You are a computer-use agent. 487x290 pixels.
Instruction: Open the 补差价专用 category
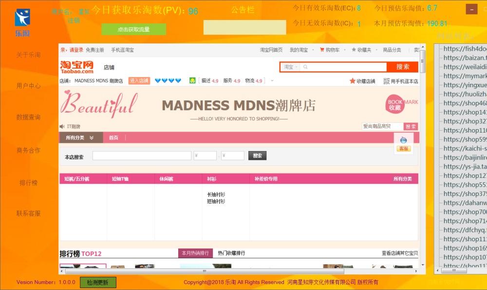tap(266, 179)
